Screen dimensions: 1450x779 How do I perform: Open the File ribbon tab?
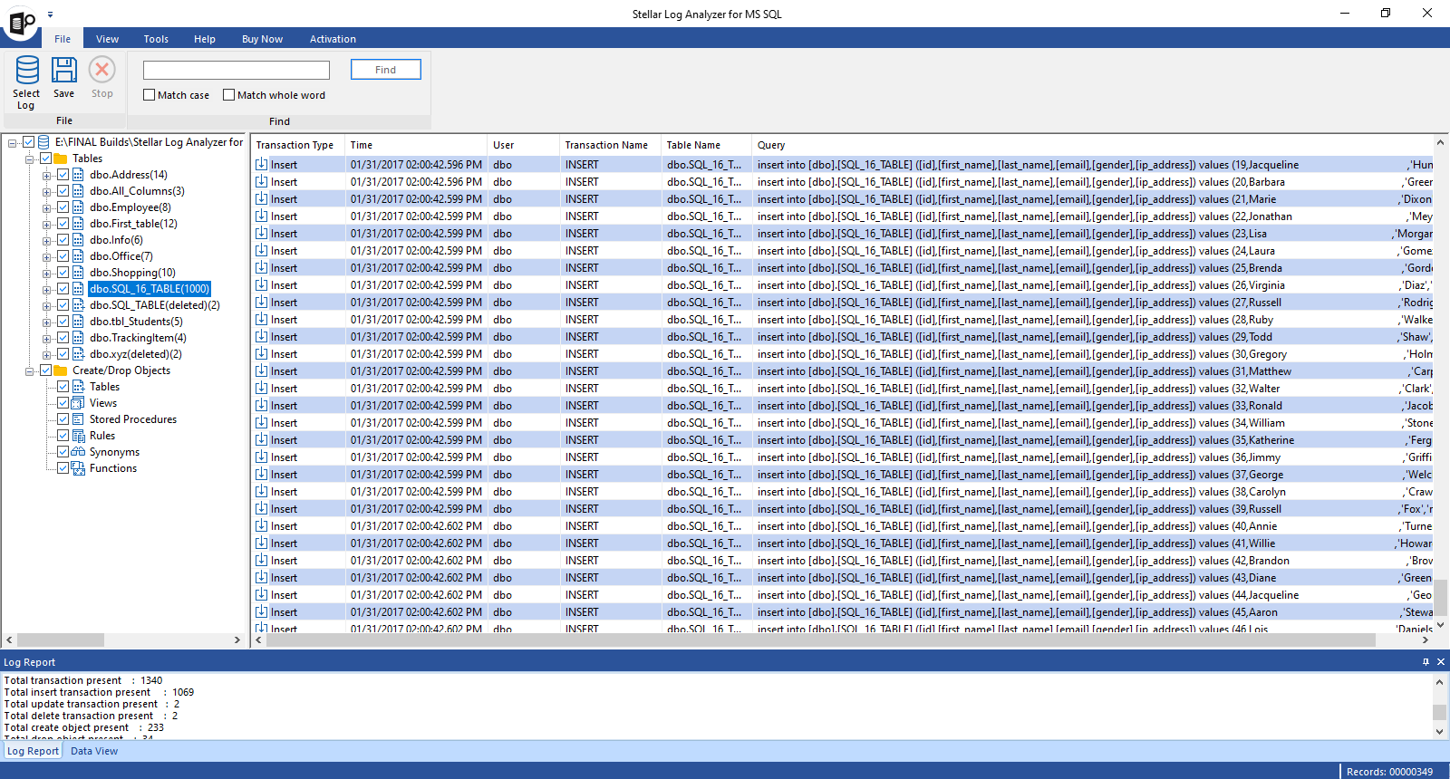(x=63, y=39)
